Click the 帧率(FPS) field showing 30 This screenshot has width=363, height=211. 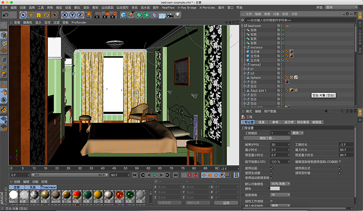(280, 145)
